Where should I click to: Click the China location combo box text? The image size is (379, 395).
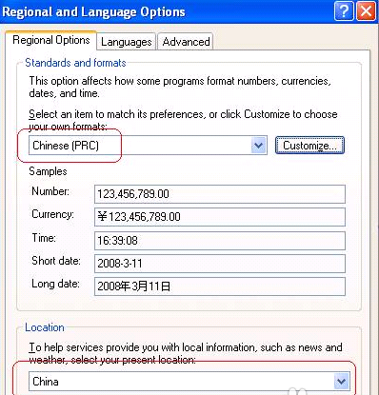coord(46,382)
